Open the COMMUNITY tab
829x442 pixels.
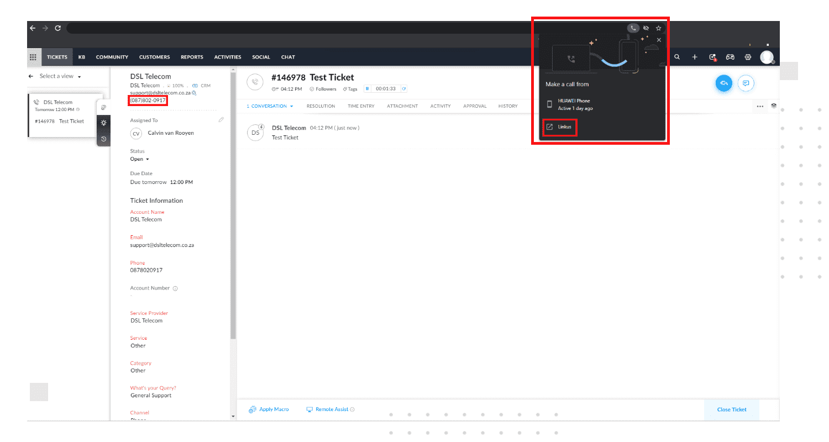112,57
